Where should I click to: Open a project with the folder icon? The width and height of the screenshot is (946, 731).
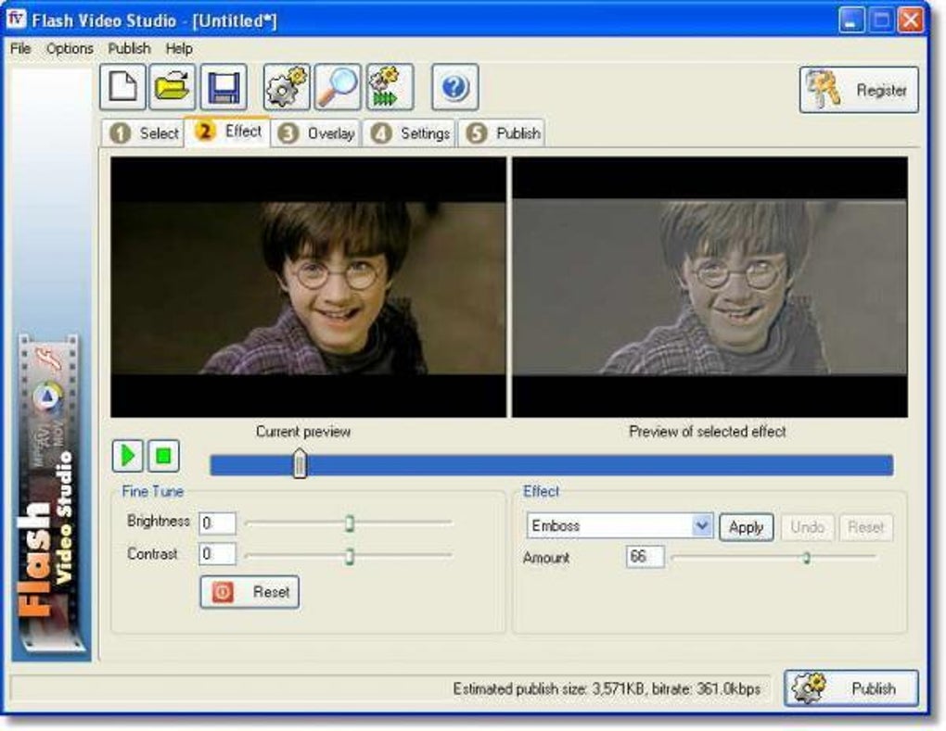click(173, 87)
